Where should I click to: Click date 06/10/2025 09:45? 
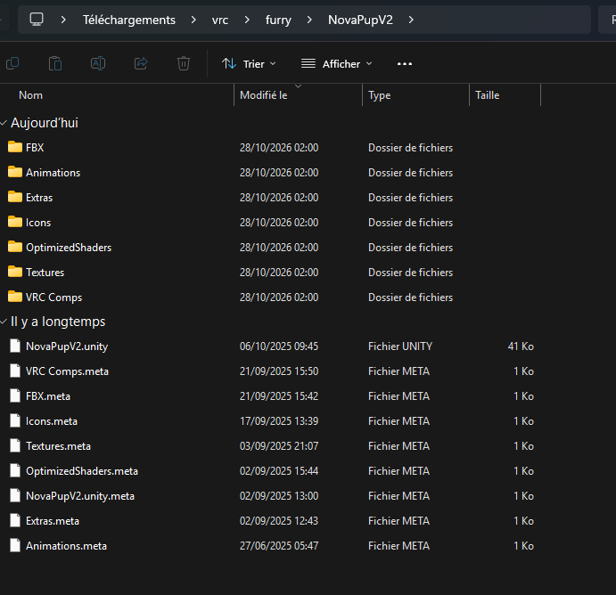pos(279,346)
